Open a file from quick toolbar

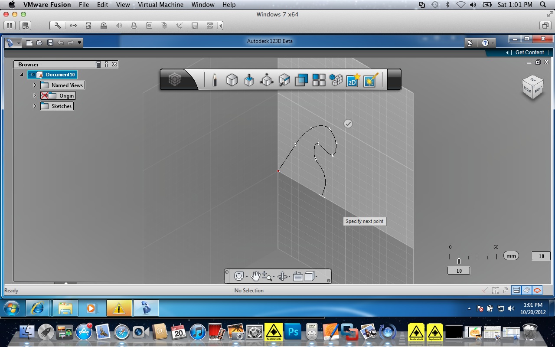40,43
